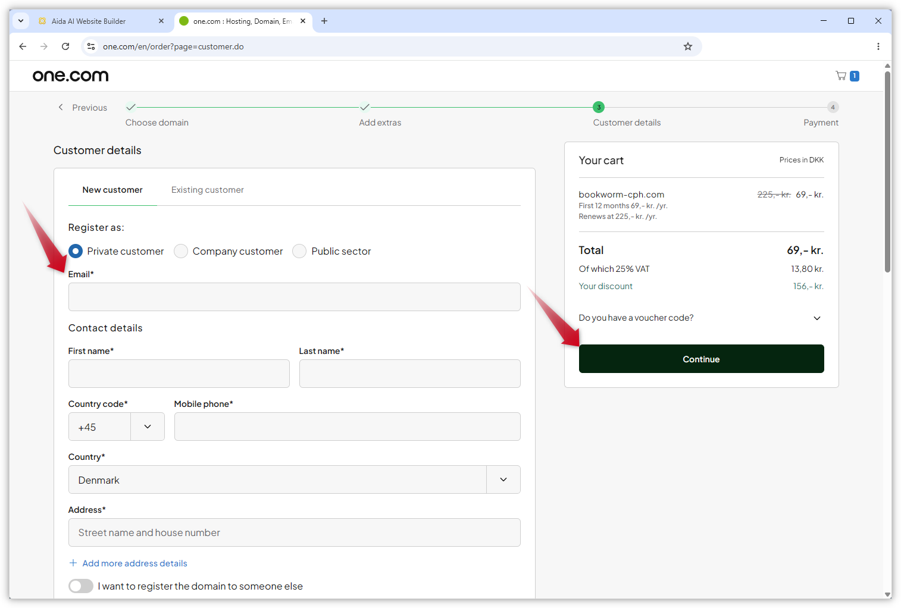Image resolution: width=901 pixels, height=608 pixels.
Task: Click the one.com logo
Action: pos(70,76)
